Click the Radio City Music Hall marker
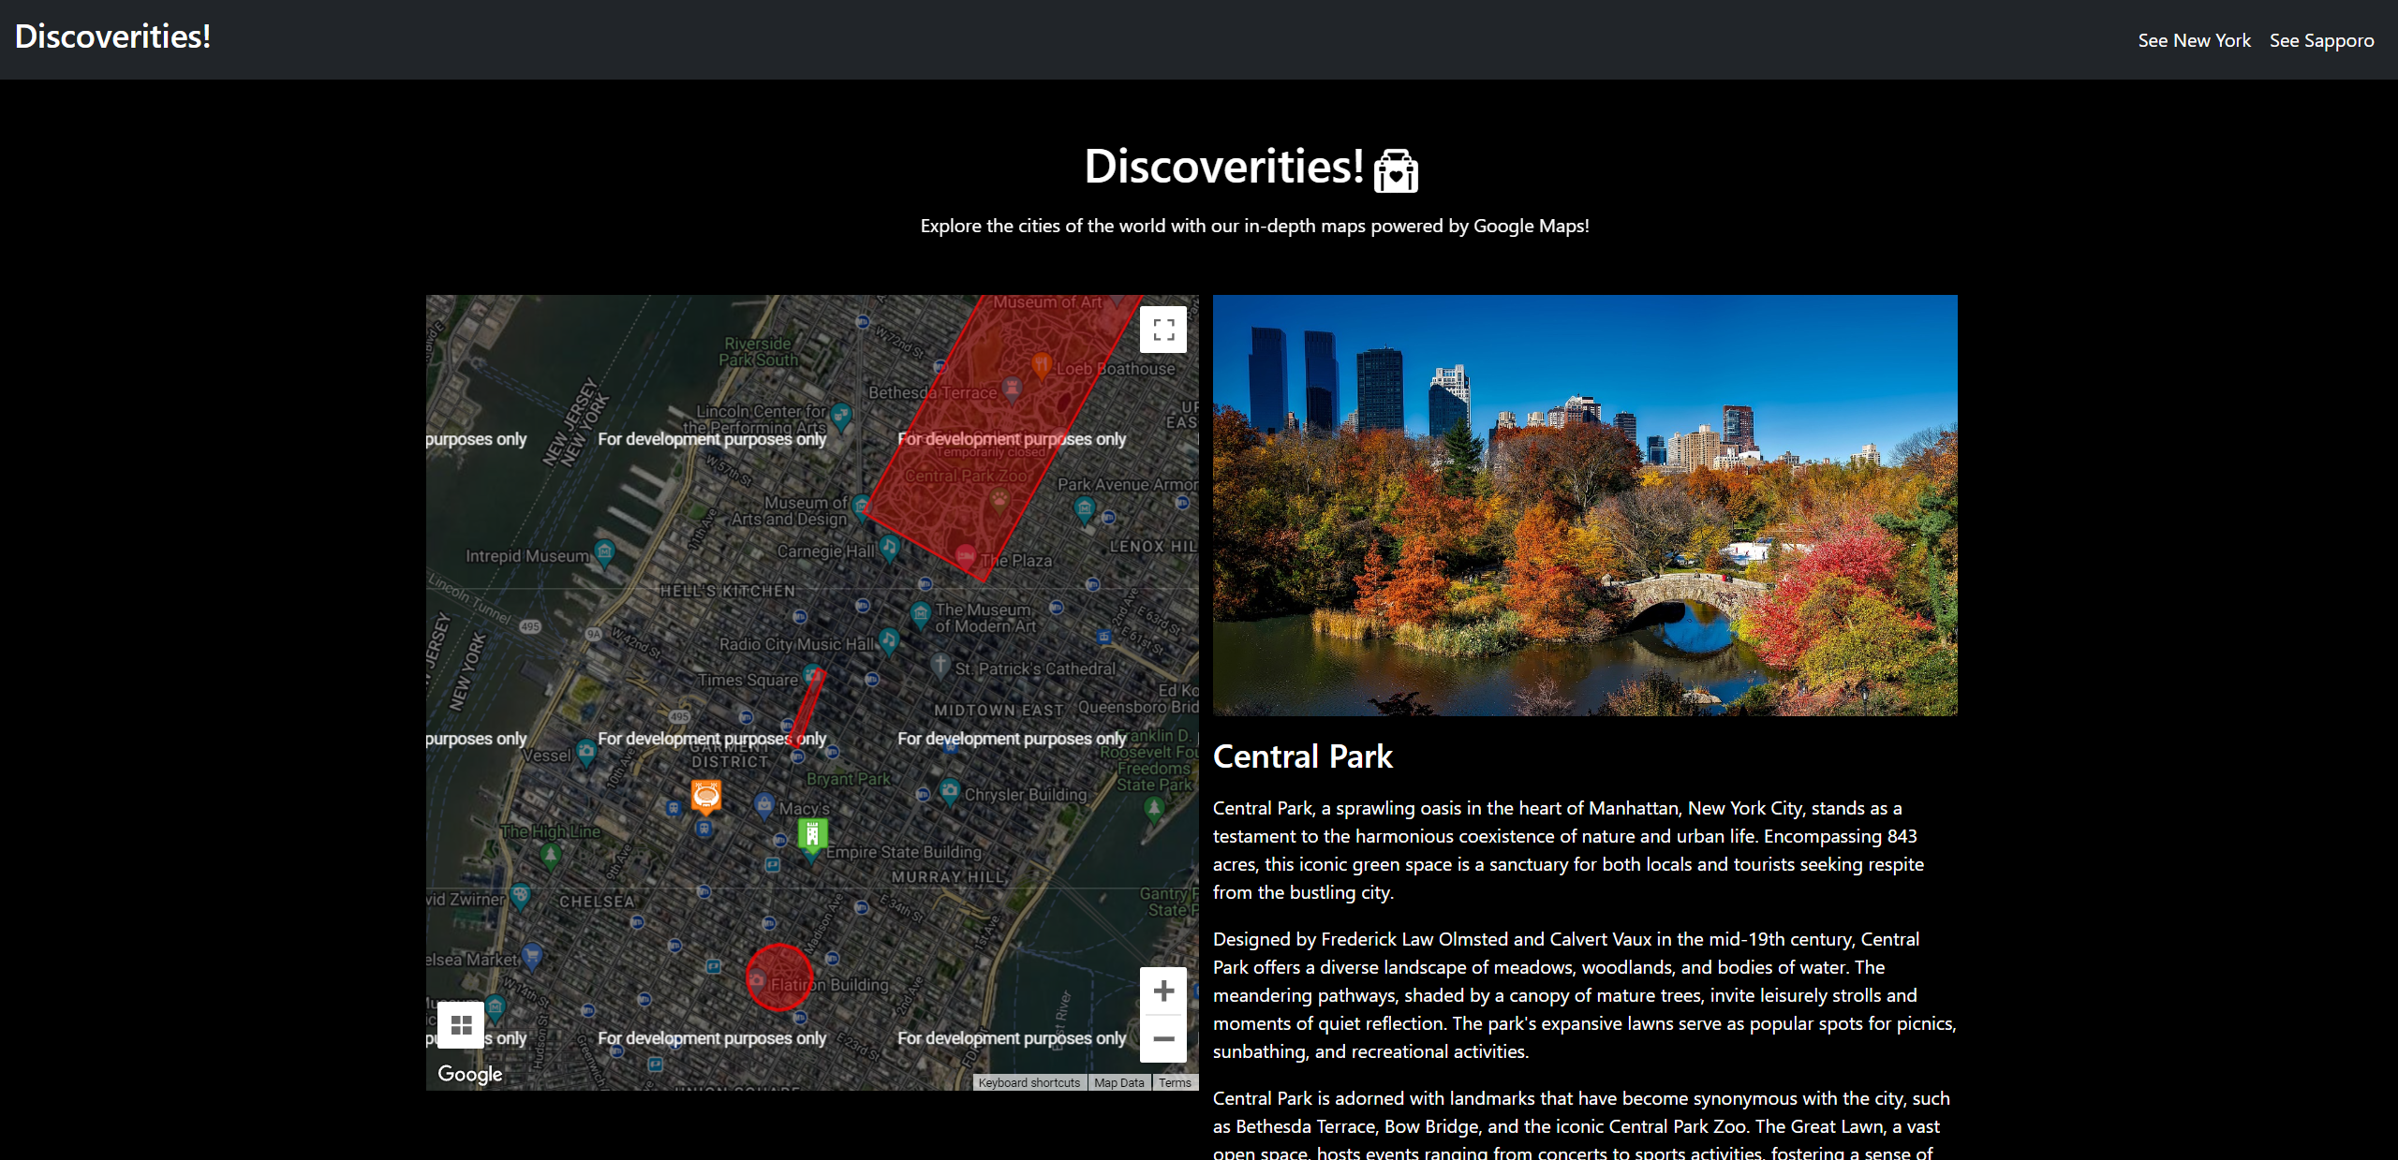Image resolution: width=2398 pixels, height=1160 pixels. click(x=889, y=641)
